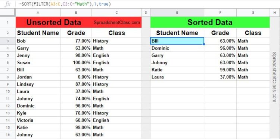Click 'Student Name' header in column E

(177, 33)
